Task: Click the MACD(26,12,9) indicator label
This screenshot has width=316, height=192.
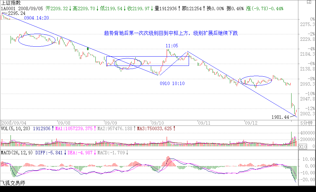Action: pos(17,153)
